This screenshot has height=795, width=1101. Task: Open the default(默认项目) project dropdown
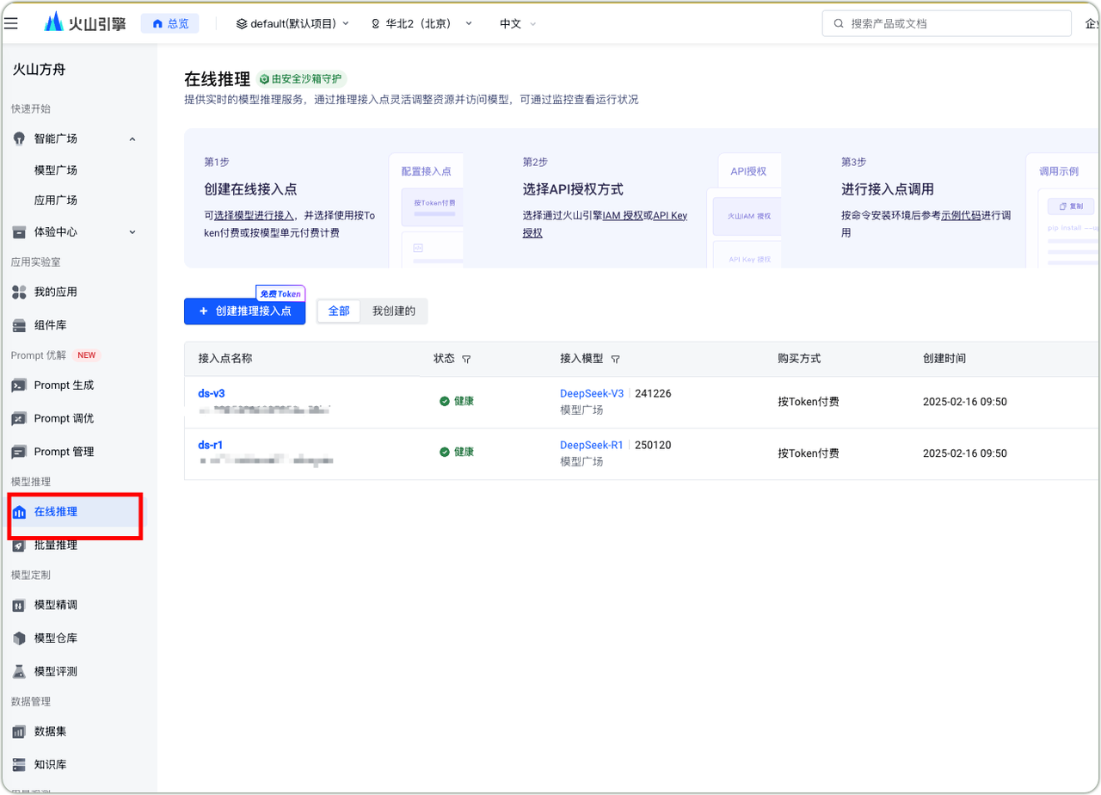point(292,23)
